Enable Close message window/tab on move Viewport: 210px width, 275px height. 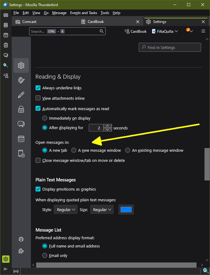click(38, 161)
